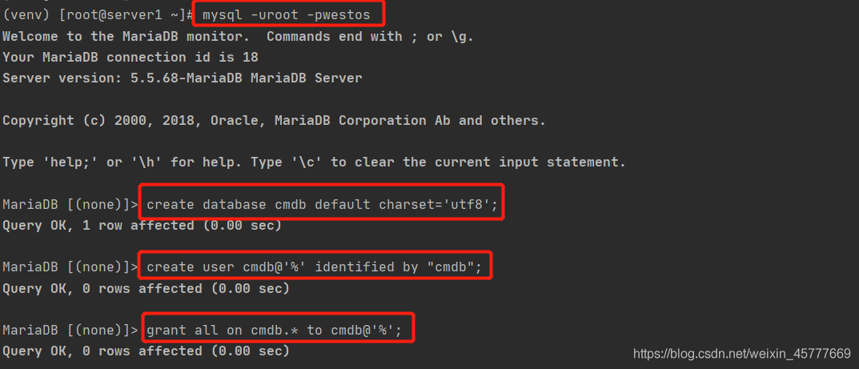
Task: Click the create user cmdb@'%' command
Action: coord(314,267)
